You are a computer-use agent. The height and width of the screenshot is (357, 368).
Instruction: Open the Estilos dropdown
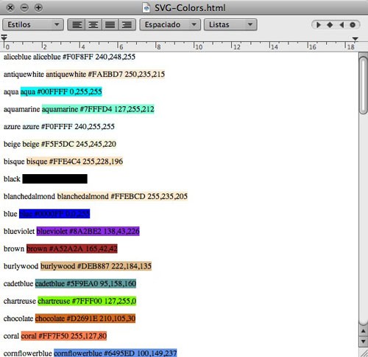point(33,25)
